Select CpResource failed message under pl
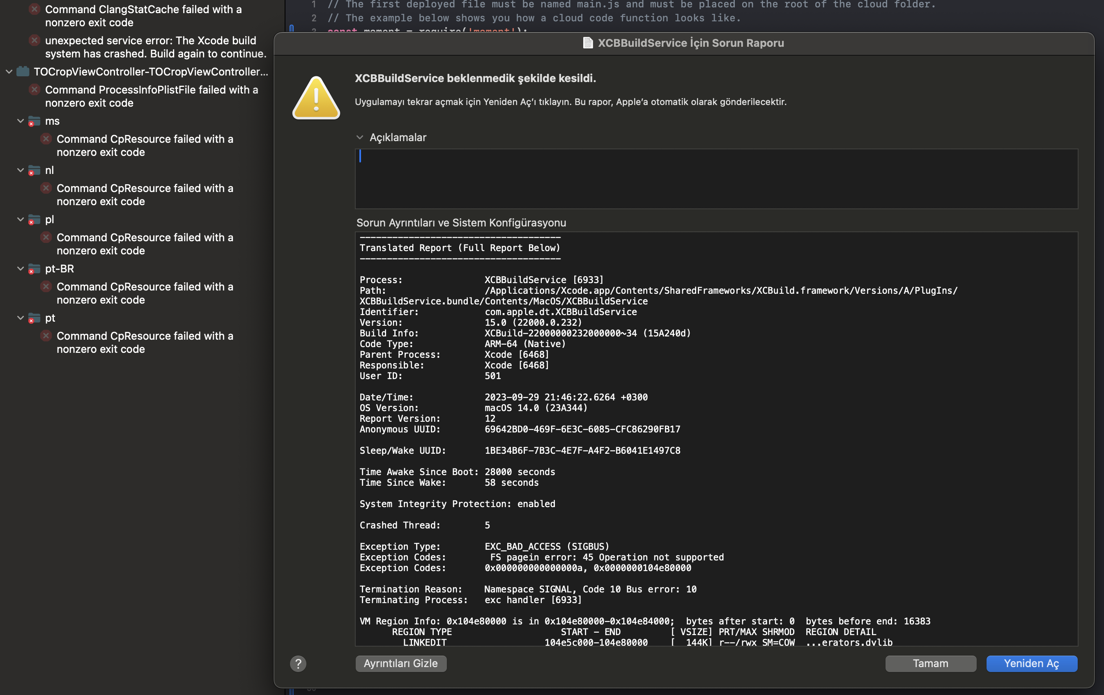The height and width of the screenshot is (695, 1104). point(145,244)
